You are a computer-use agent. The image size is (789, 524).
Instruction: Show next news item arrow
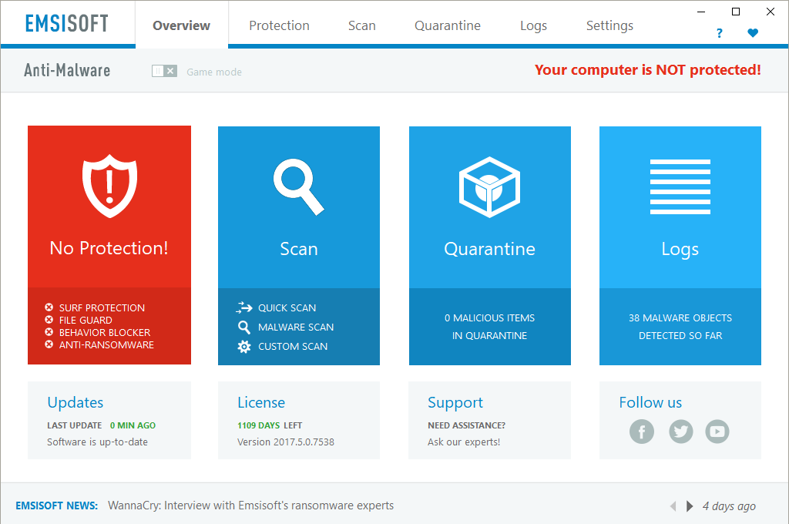(x=690, y=506)
